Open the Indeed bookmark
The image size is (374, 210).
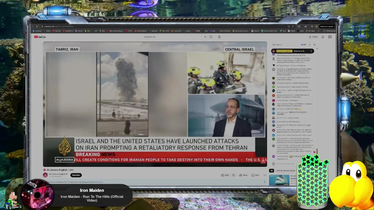(x=291, y=31)
